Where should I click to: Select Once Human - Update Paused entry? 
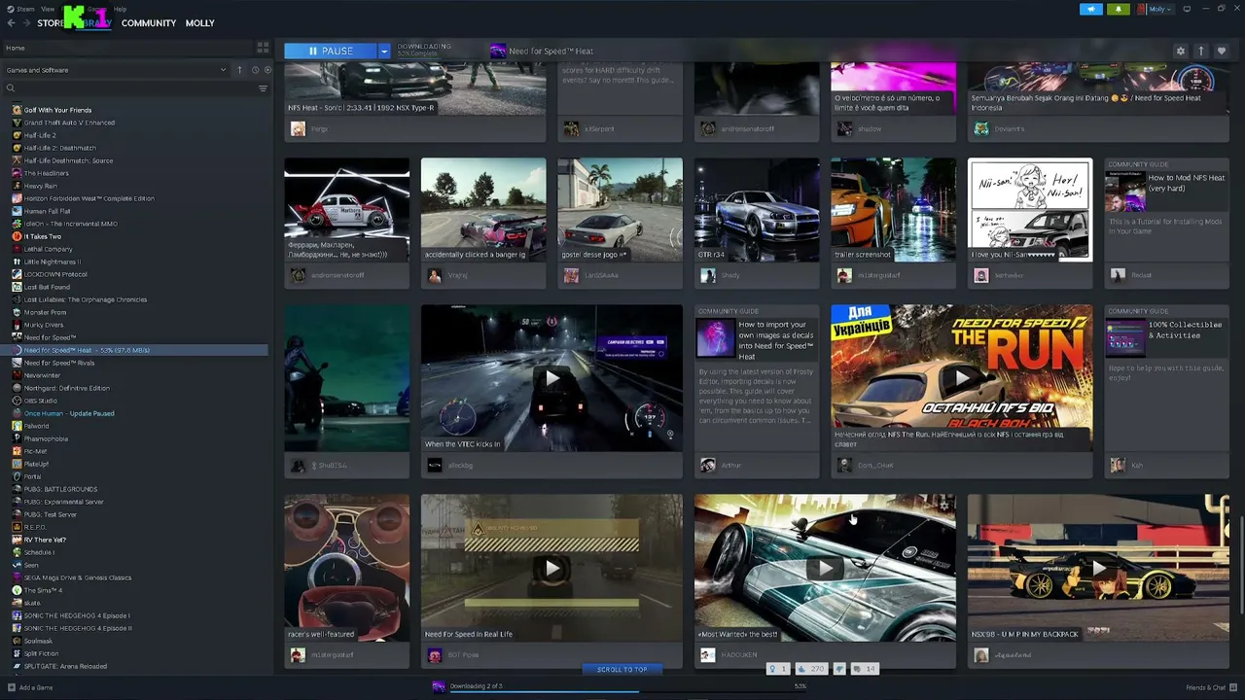coord(69,413)
